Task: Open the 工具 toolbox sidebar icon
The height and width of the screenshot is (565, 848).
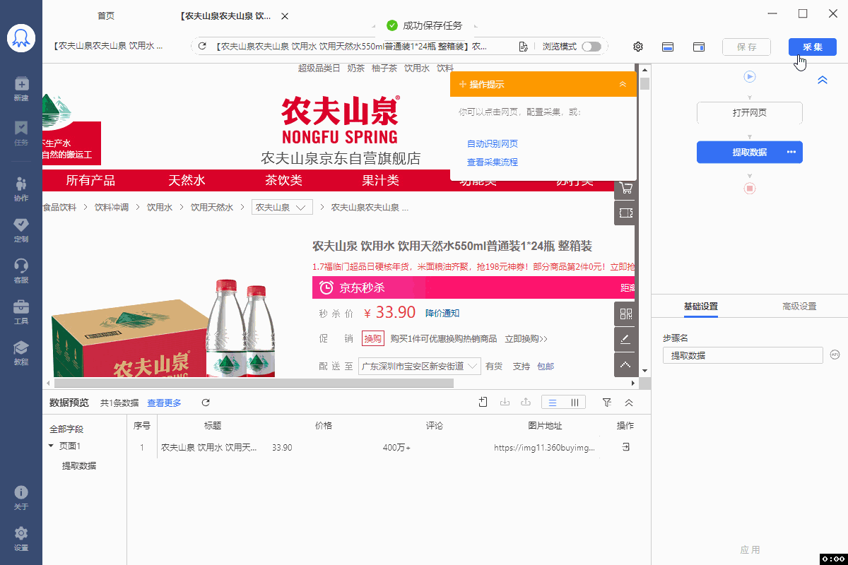Action: coord(21,311)
